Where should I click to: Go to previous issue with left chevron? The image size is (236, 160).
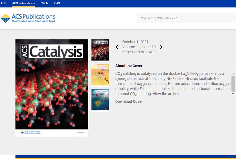(117, 47)
